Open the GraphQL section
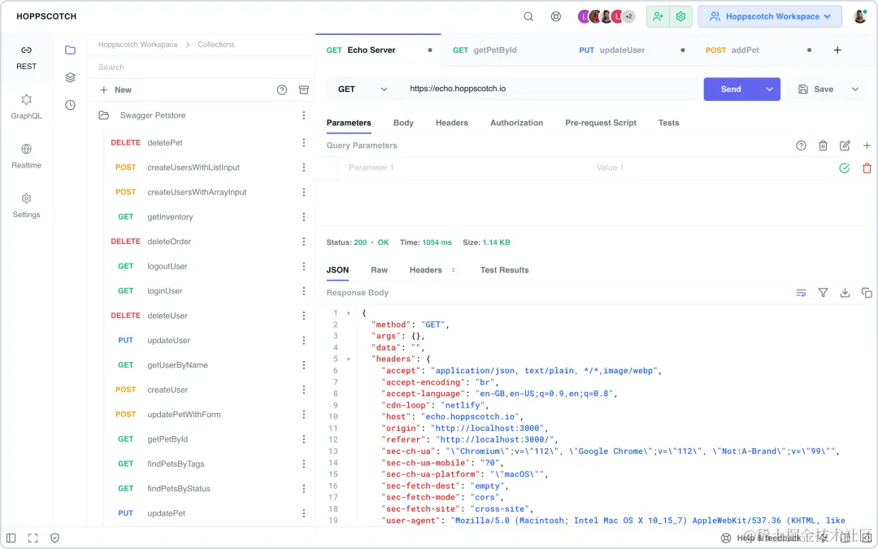 click(26, 107)
